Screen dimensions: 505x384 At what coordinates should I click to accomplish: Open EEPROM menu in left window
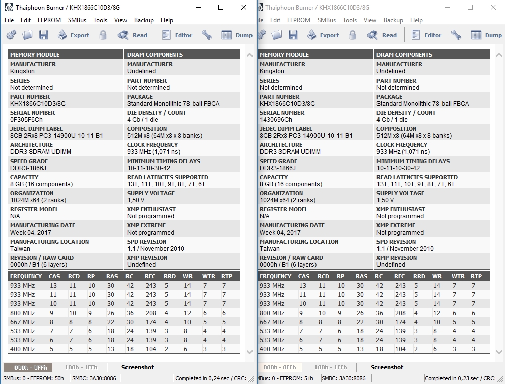49,20
